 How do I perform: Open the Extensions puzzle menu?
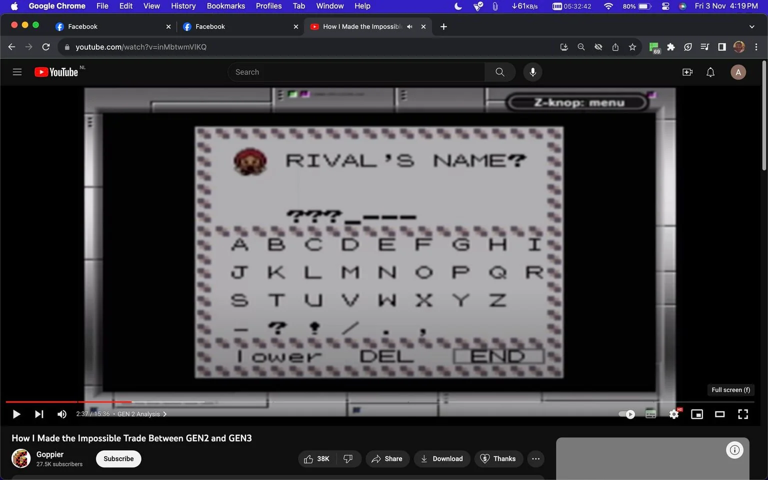pyautogui.click(x=671, y=47)
